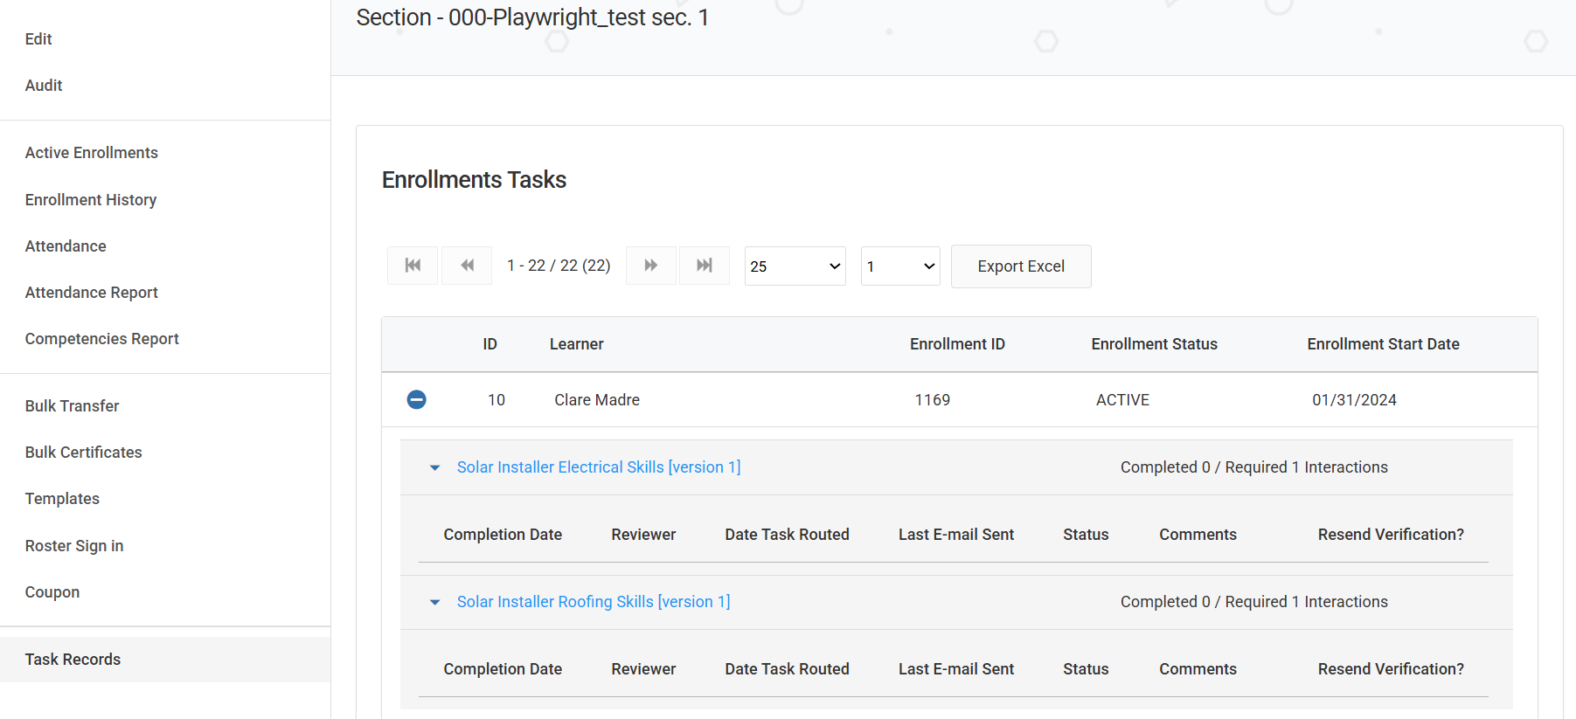Click the Enrollment Status column header
1576x719 pixels.
pyautogui.click(x=1154, y=344)
